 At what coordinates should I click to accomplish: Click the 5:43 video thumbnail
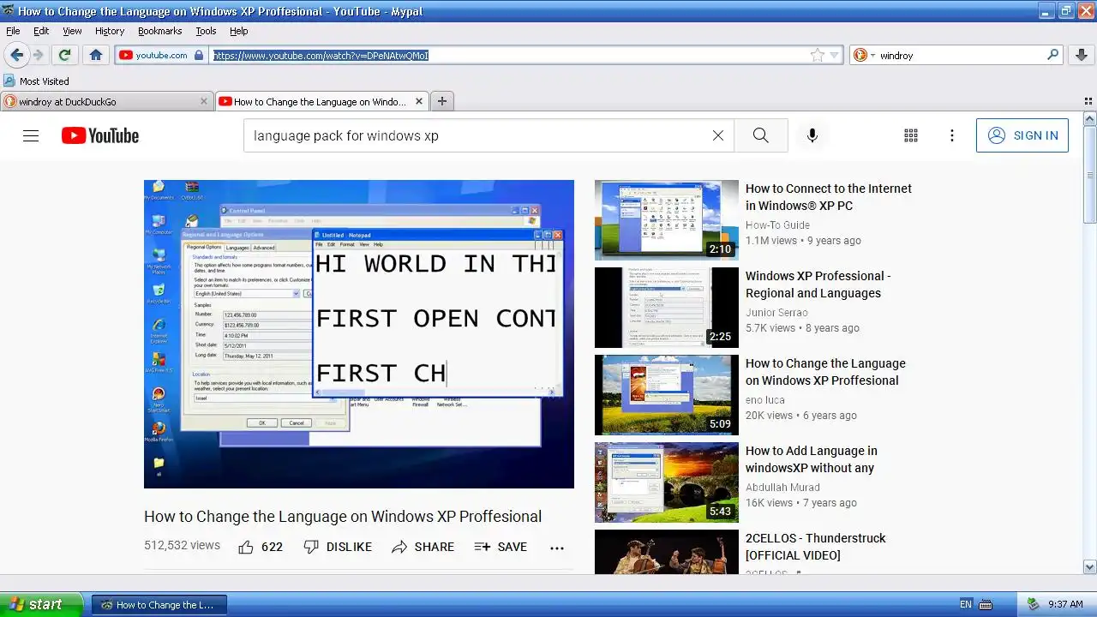[667, 482]
